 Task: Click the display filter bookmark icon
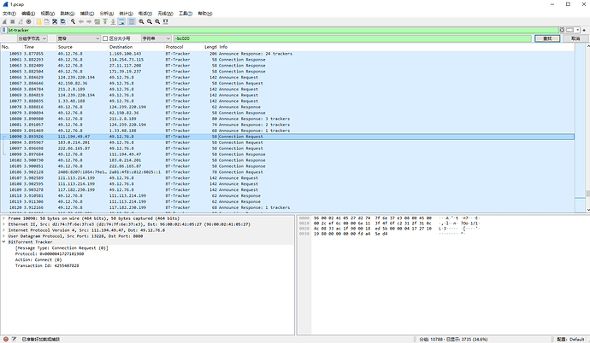click(x=4, y=30)
